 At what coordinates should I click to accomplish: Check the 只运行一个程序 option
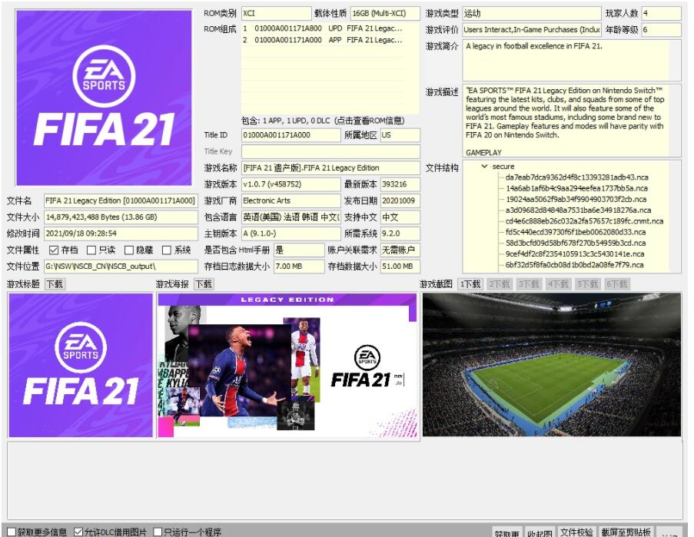click(158, 532)
